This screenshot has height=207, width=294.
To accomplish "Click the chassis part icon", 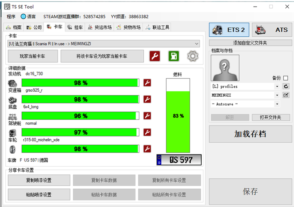I will coord(12,117).
